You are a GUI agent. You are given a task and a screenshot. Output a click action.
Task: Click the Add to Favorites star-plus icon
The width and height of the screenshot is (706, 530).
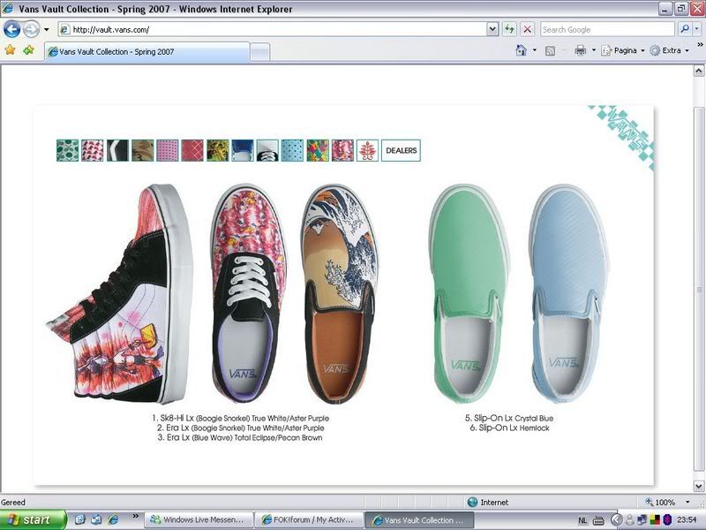28,49
